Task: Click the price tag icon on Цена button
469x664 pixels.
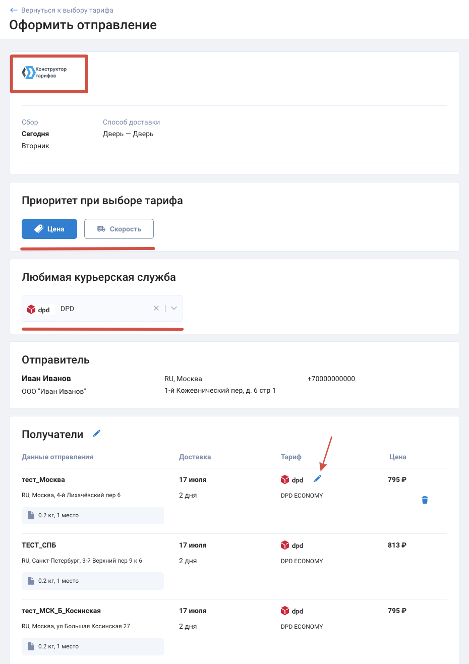Action: (39, 229)
